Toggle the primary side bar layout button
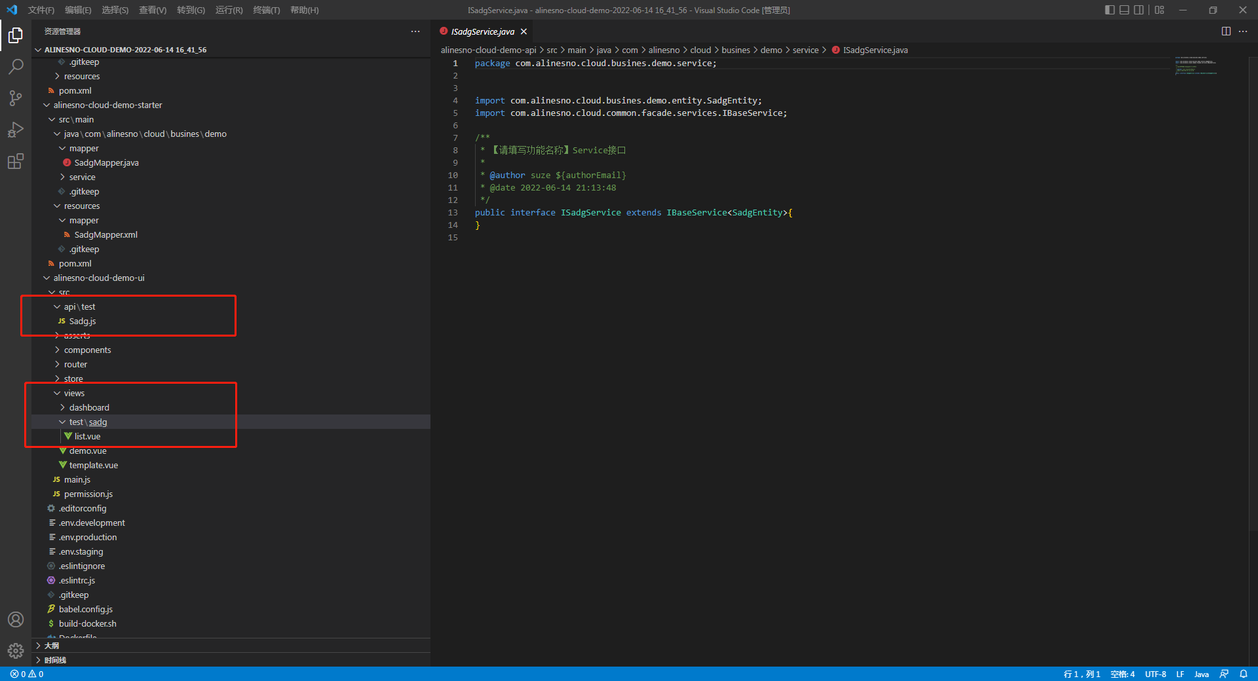The height and width of the screenshot is (681, 1258). click(x=1109, y=10)
